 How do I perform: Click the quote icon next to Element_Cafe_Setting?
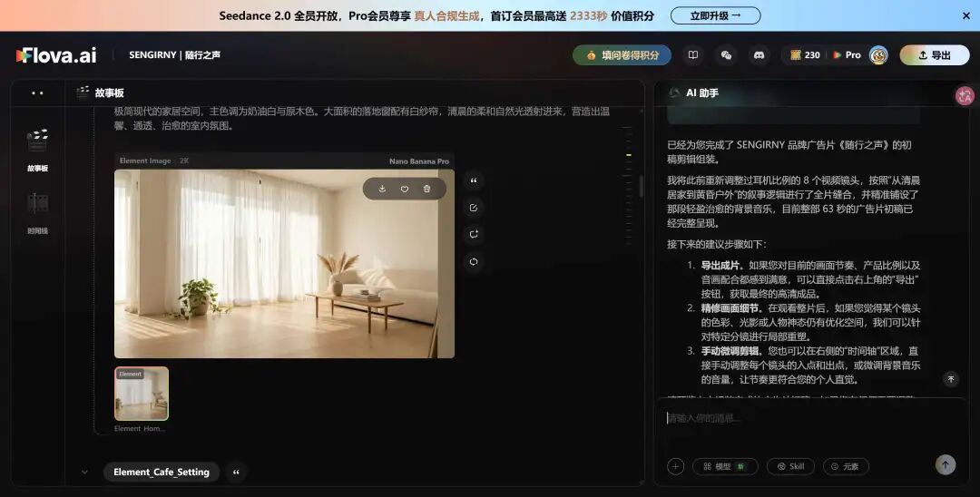236,472
